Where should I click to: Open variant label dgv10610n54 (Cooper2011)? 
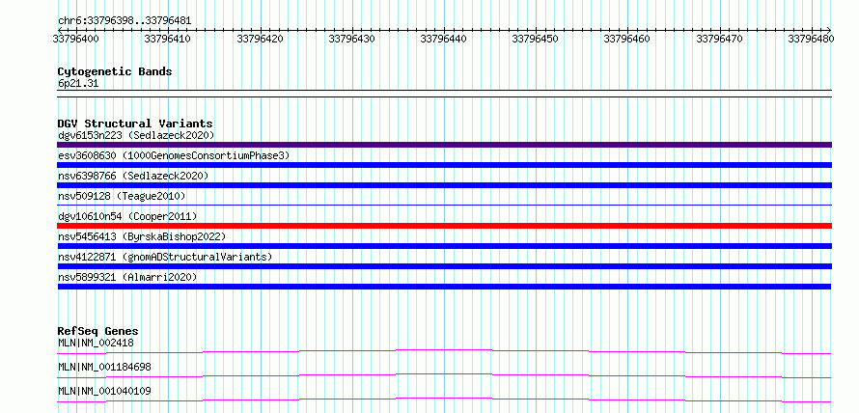pos(127,216)
